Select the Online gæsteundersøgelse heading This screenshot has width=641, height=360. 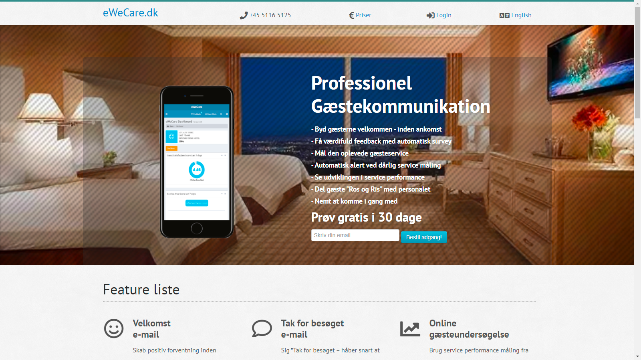coord(469,329)
